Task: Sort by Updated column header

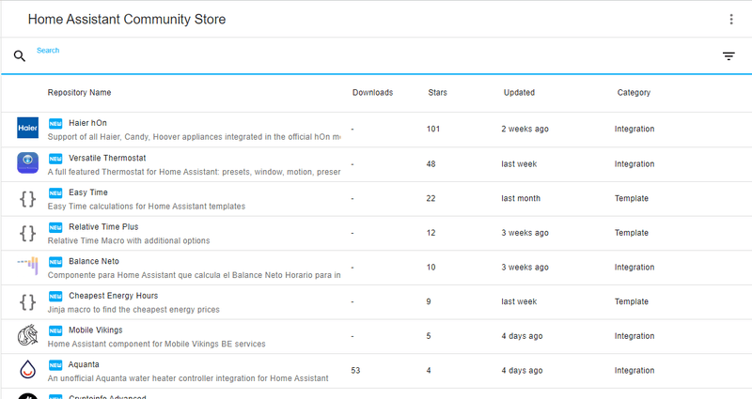Action: tap(519, 92)
